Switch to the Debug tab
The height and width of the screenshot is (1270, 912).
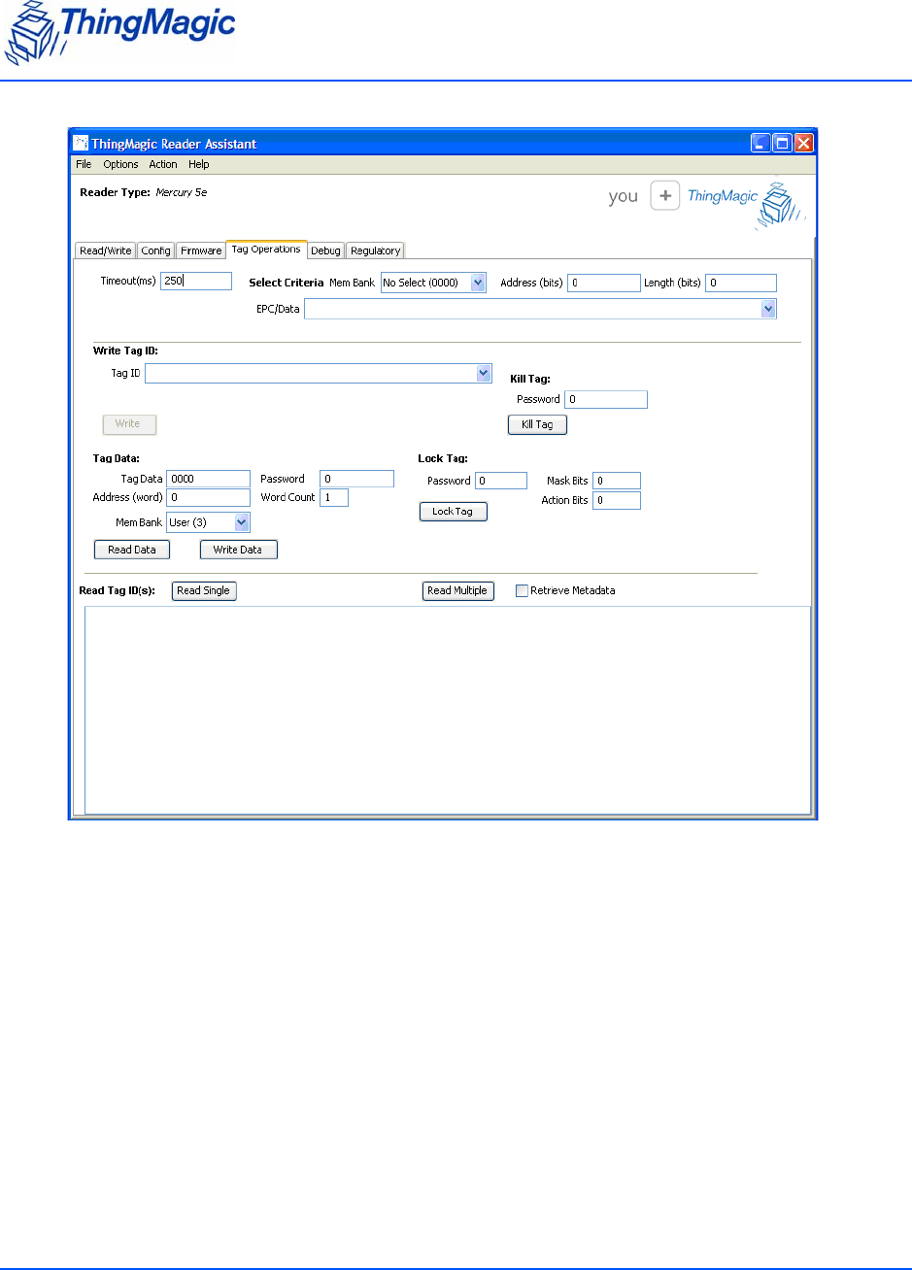tap(325, 251)
